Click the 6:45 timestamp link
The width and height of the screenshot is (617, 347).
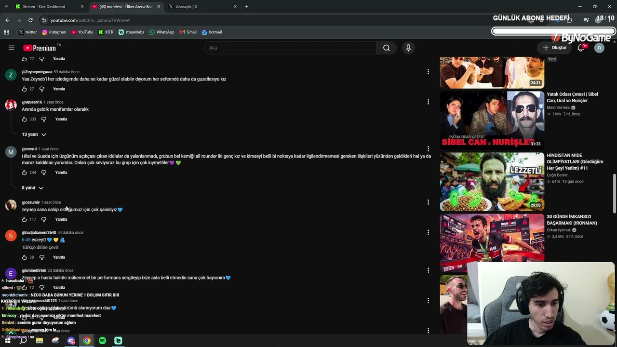pyautogui.click(x=26, y=240)
